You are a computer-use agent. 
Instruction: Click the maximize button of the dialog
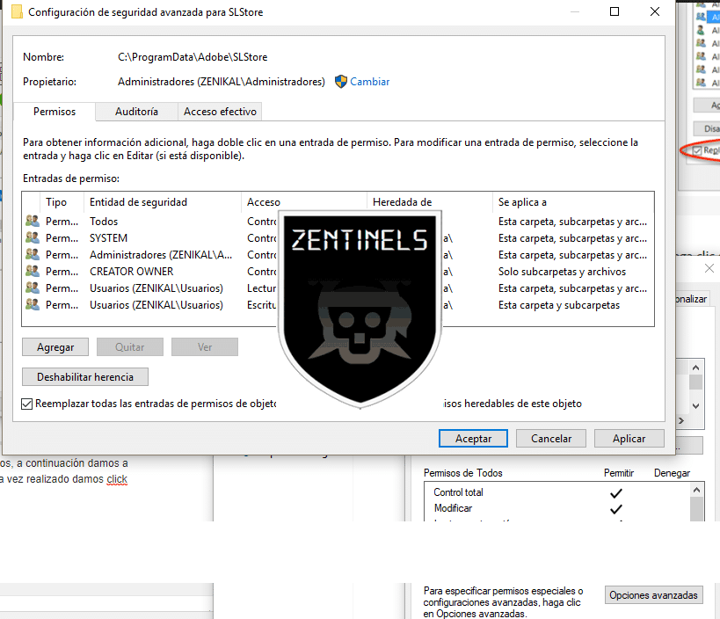tap(615, 12)
